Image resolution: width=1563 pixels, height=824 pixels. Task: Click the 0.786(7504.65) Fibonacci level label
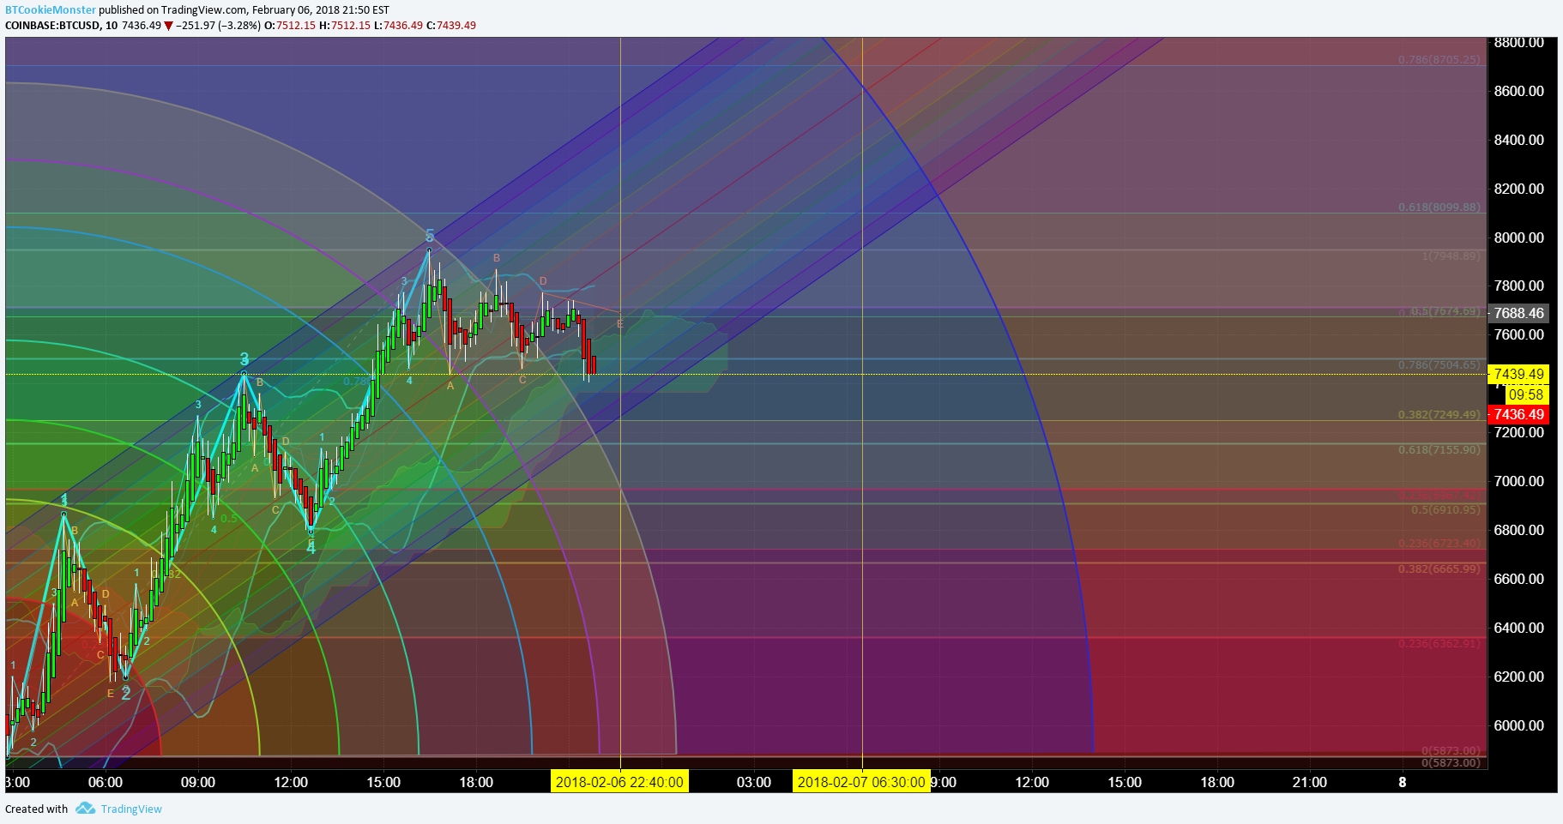point(1439,364)
